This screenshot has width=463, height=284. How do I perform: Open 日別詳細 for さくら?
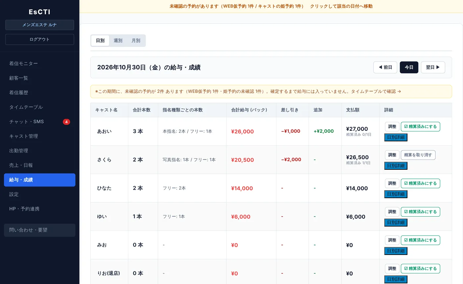(396, 166)
